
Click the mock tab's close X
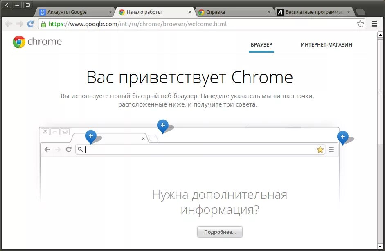point(143,139)
